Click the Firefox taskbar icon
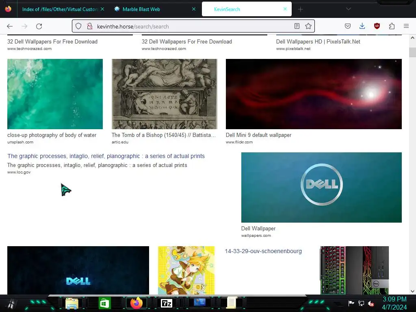This screenshot has height=312, width=416. (136, 303)
